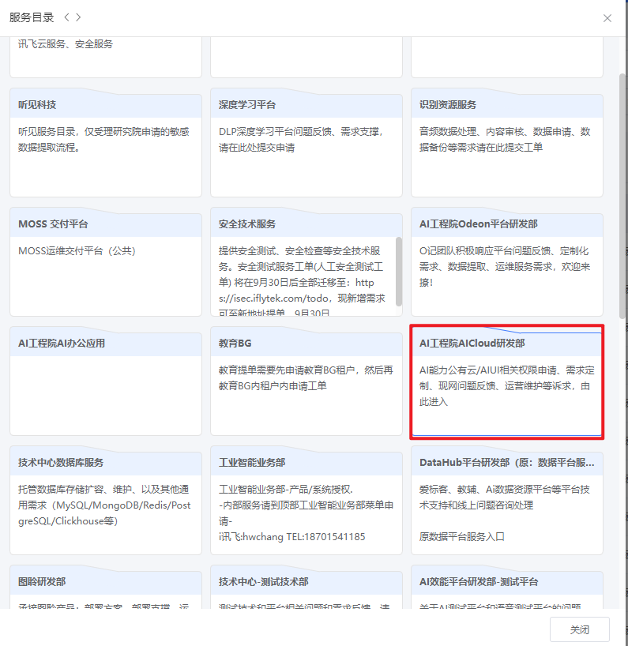Screen dimensions: 628x646
Task: Open the 安全技术服务 card
Action: coord(306,261)
